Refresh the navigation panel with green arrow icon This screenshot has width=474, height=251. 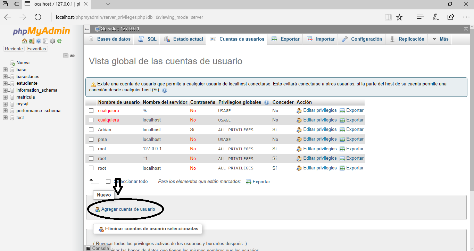(x=59, y=41)
